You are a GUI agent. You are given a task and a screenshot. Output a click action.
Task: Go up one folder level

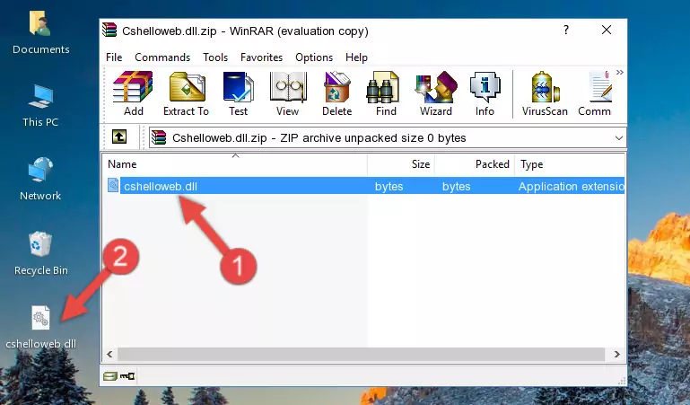coord(119,136)
